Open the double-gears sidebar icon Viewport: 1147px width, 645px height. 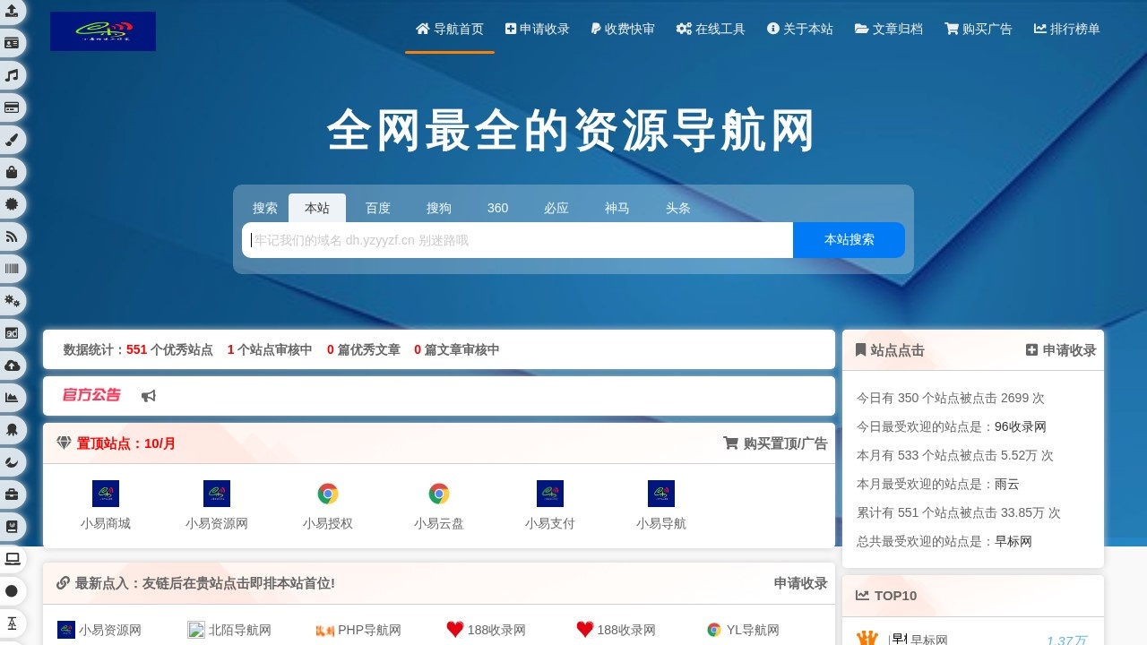(x=12, y=301)
